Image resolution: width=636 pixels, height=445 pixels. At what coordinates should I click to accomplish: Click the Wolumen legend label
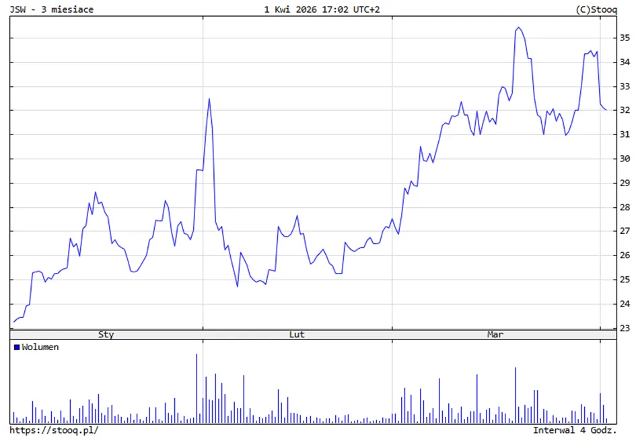40,348
